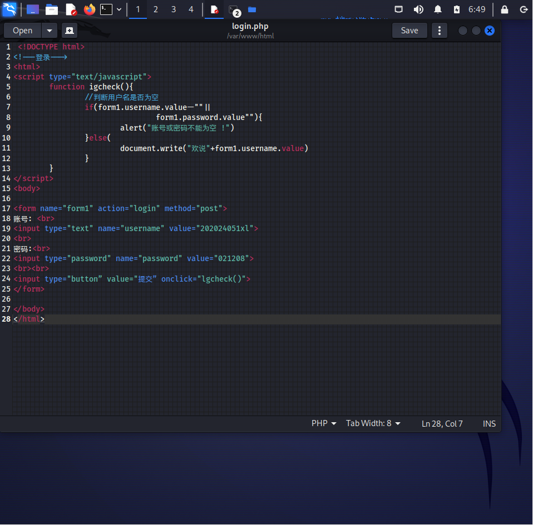Click the show desktop icon in the panel

coord(33,9)
